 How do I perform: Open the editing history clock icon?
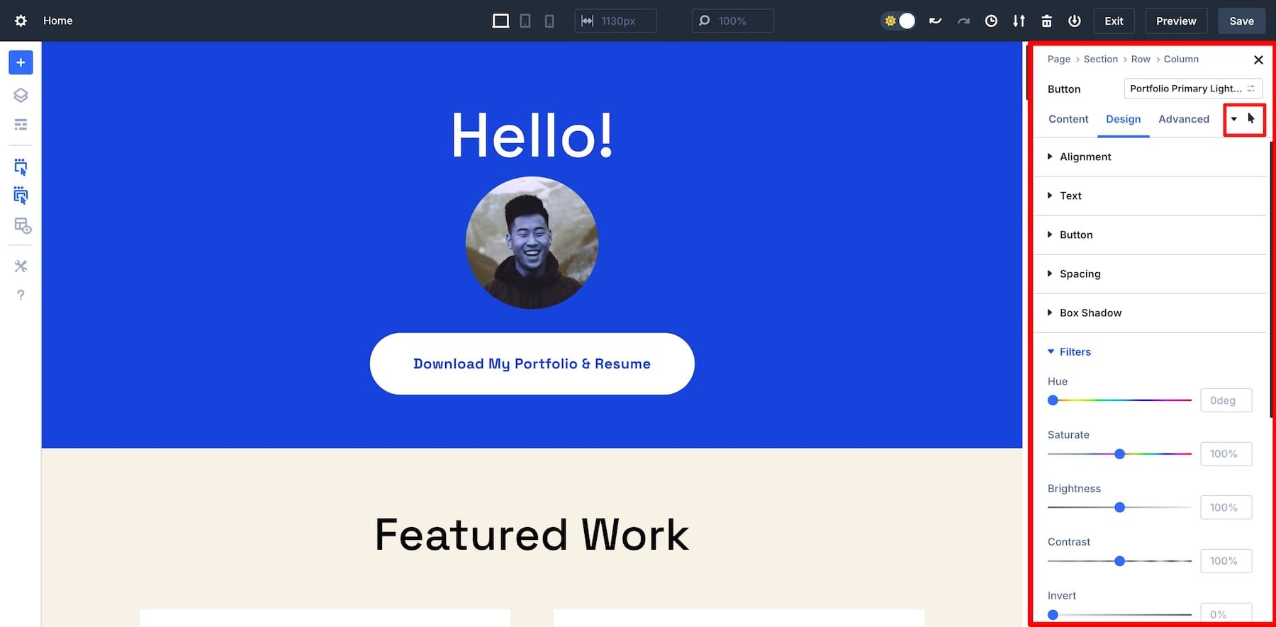pyautogui.click(x=991, y=21)
